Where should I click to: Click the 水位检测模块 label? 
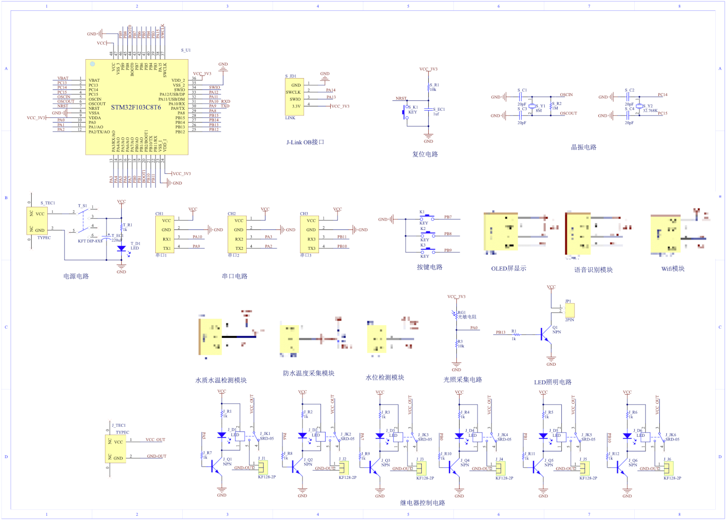tap(385, 378)
